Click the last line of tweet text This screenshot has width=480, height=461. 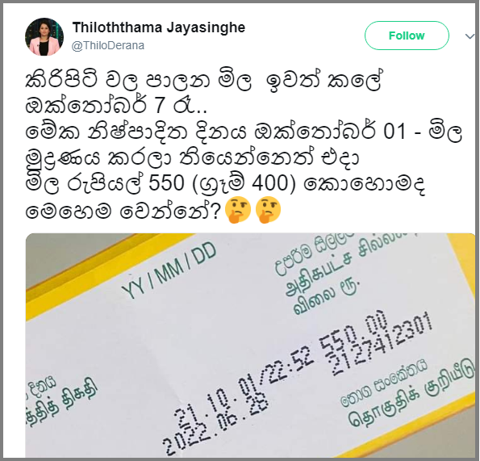pos(153,210)
